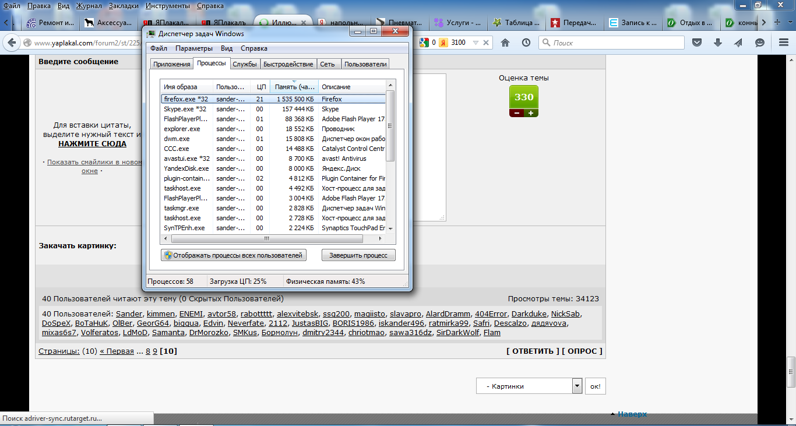The image size is (796, 426).
Task: Open user Sander profile link
Action: tap(129, 314)
